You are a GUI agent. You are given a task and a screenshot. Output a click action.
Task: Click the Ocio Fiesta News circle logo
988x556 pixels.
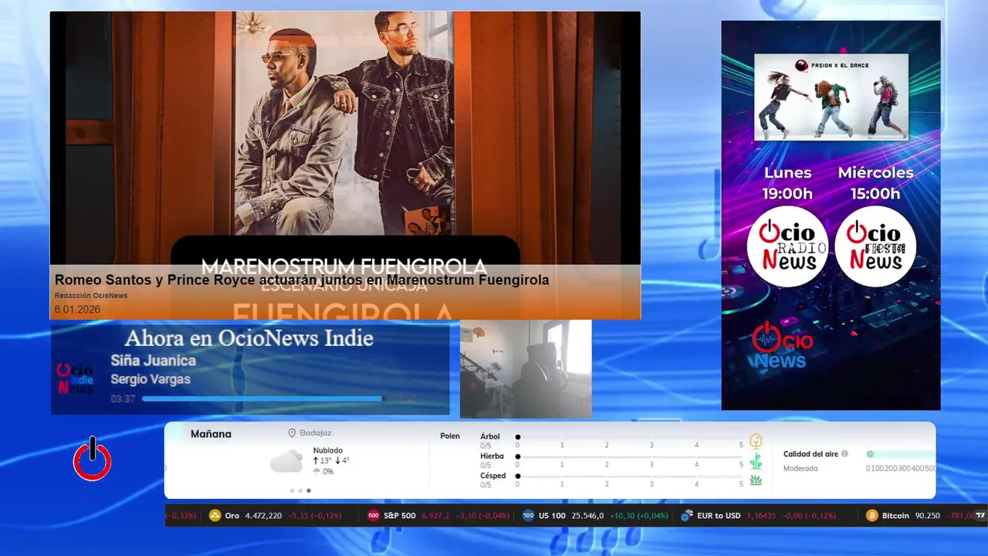875,246
